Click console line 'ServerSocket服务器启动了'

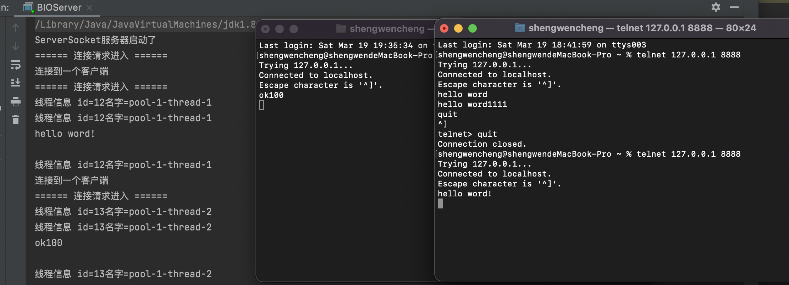pyautogui.click(x=95, y=40)
